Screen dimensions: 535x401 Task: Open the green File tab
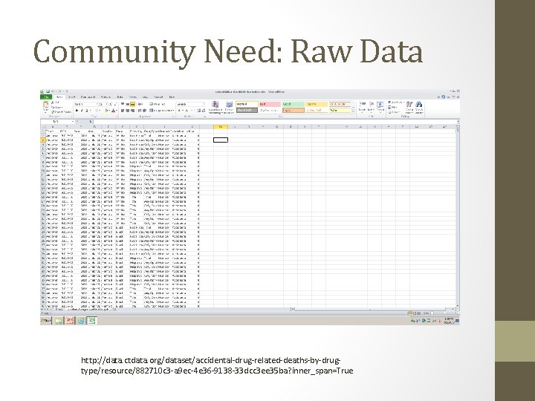tap(46, 97)
